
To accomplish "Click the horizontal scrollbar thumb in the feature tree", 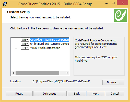I will click(37, 73).
